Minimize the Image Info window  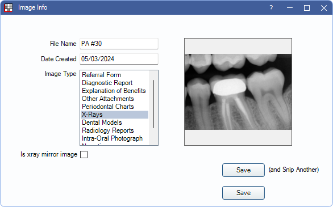click(290, 8)
